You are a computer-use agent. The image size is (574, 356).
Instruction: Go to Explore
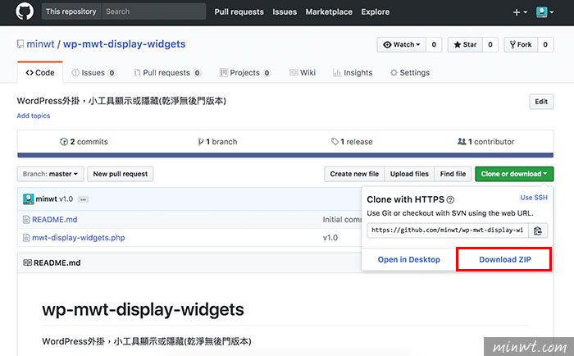click(376, 11)
